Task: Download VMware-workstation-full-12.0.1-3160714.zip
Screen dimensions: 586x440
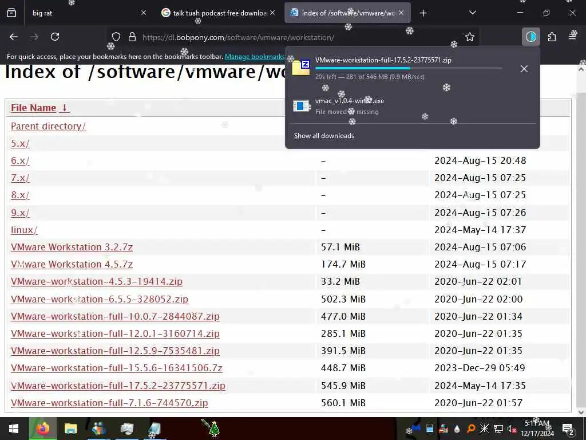Action: coord(115,334)
